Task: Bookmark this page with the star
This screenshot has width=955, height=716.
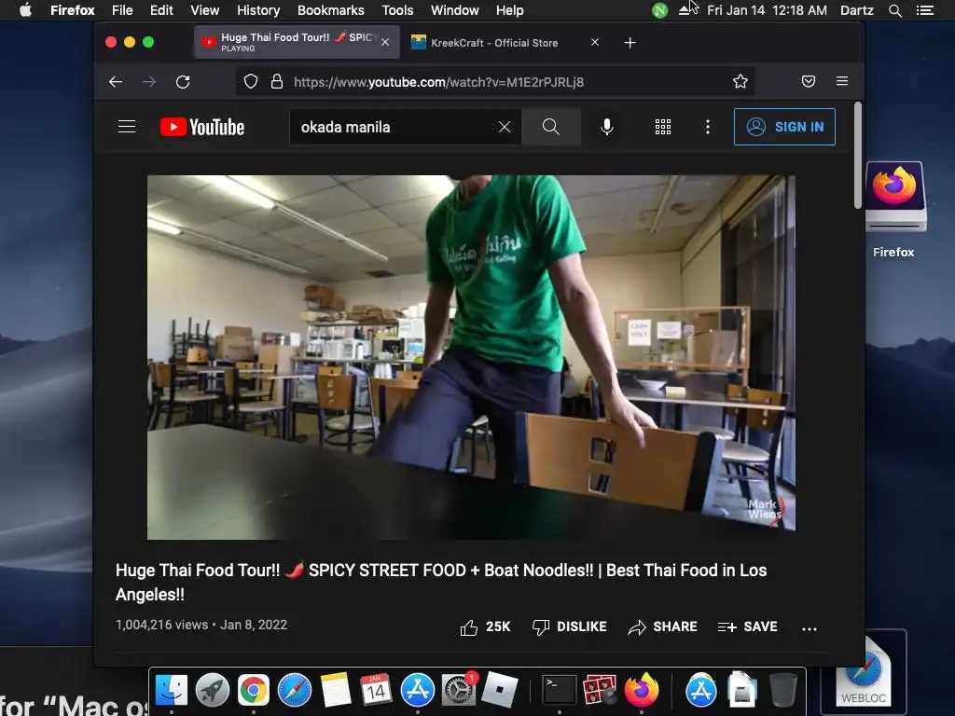Action: click(x=740, y=82)
